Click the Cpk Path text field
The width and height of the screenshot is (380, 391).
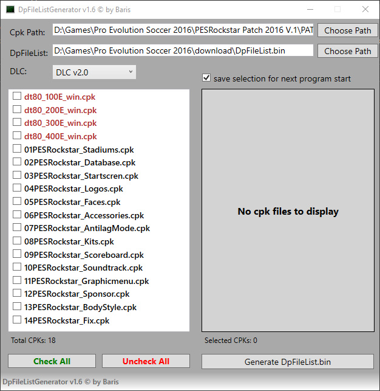pyautogui.click(x=183, y=30)
